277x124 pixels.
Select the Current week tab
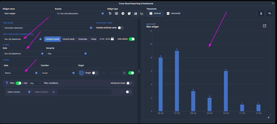[x=68, y=39]
